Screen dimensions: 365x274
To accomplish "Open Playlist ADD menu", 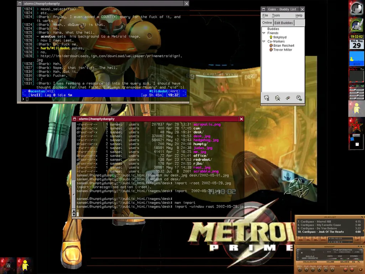I will [x=300, y=239].
